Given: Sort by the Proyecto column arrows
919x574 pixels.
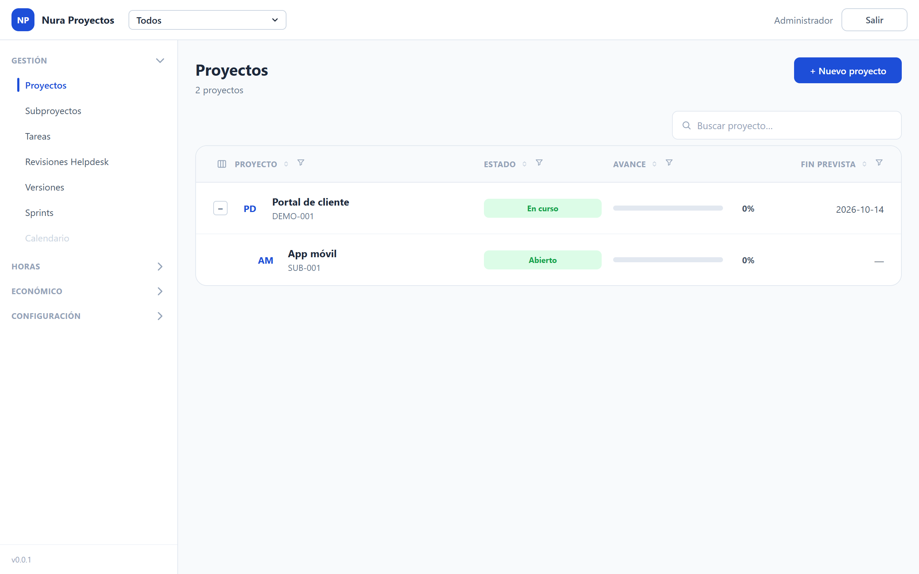Looking at the screenshot, I should point(286,164).
